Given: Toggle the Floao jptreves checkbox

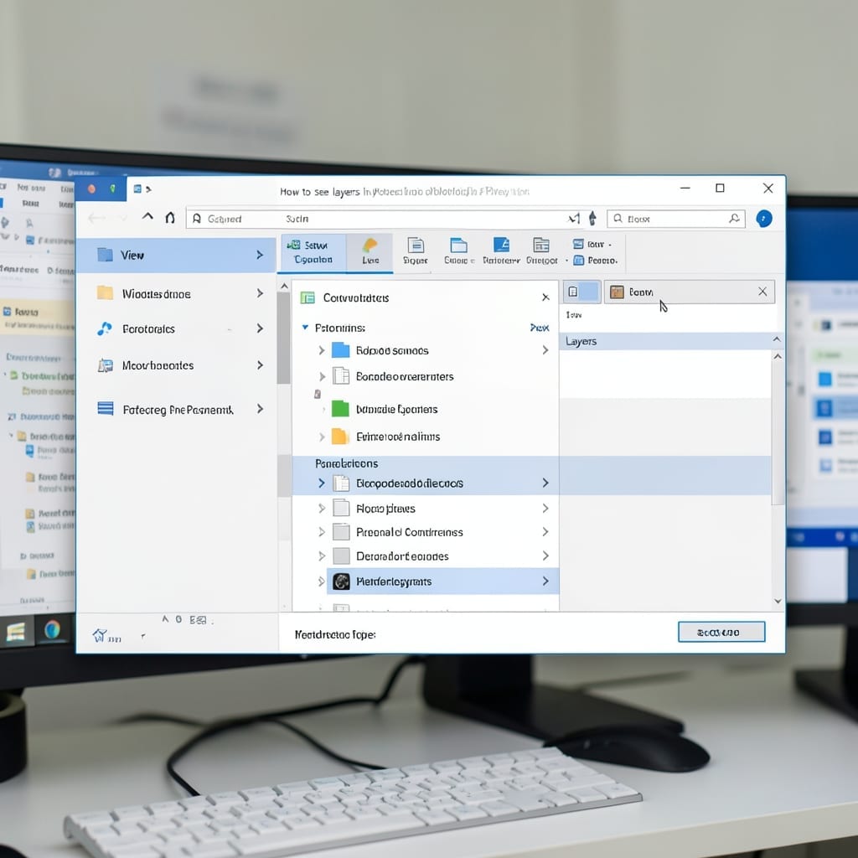Looking at the screenshot, I should click(342, 508).
